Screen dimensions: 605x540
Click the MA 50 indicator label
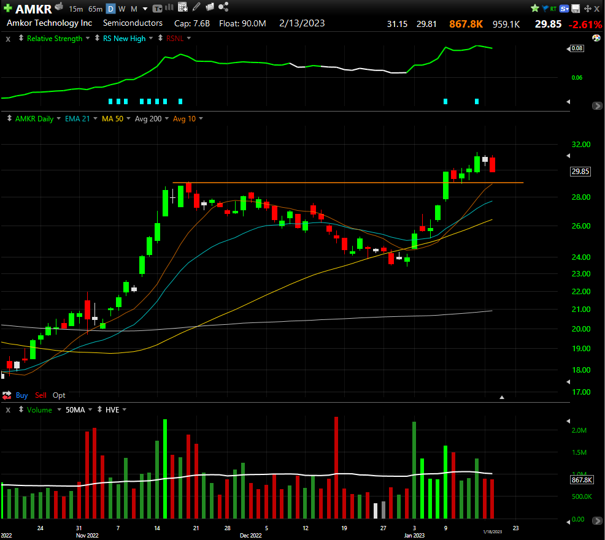tap(112, 119)
